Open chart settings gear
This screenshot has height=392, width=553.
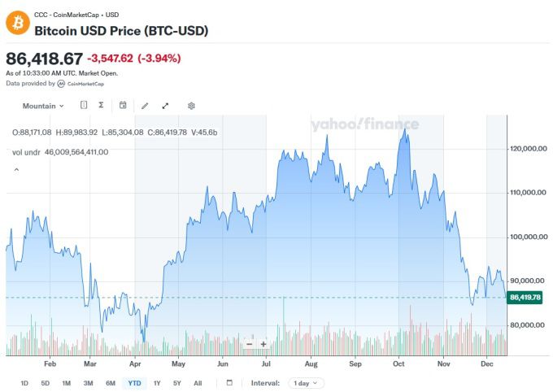tap(191, 106)
